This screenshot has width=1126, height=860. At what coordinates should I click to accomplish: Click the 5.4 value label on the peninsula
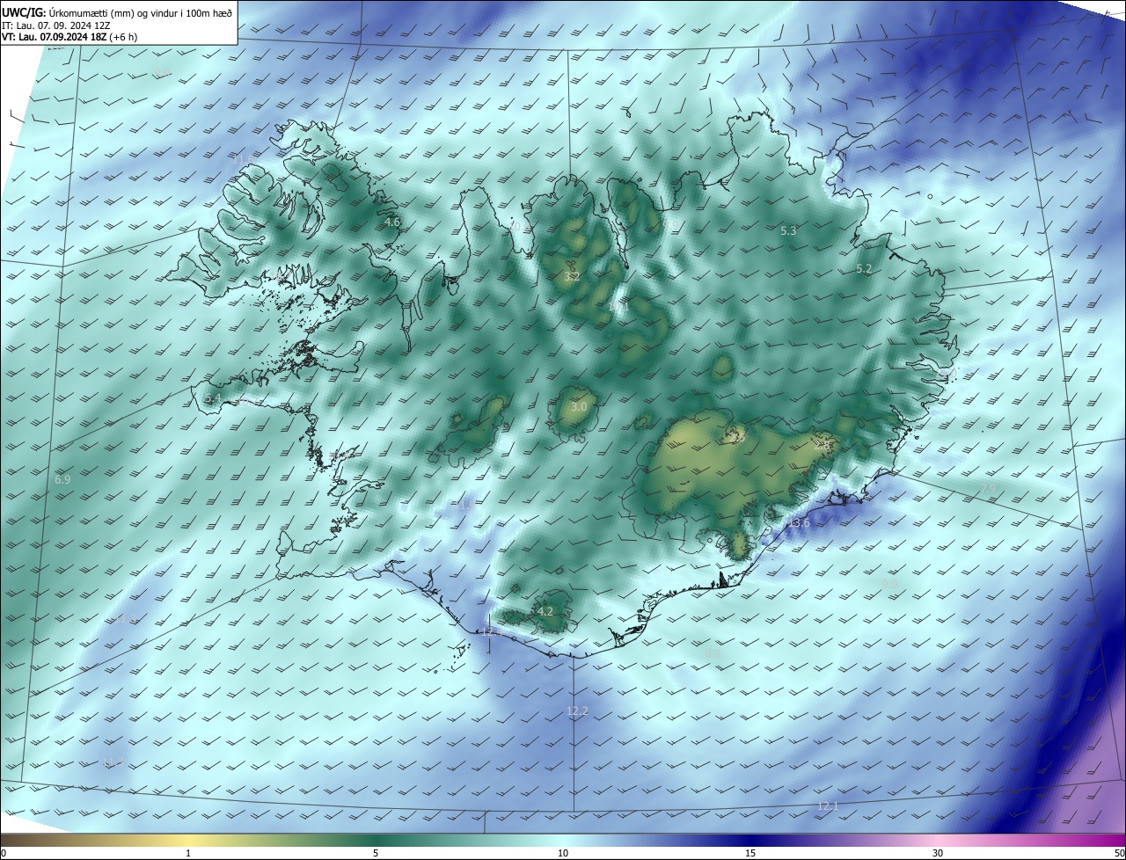pyautogui.click(x=213, y=399)
